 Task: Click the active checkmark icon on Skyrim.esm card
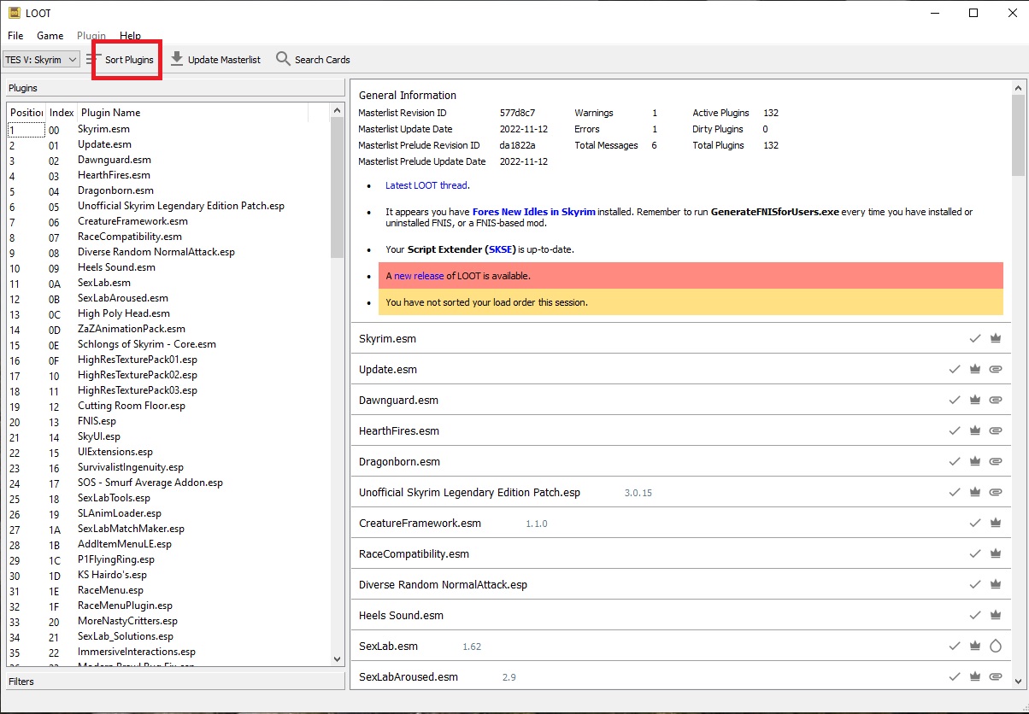click(x=974, y=339)
